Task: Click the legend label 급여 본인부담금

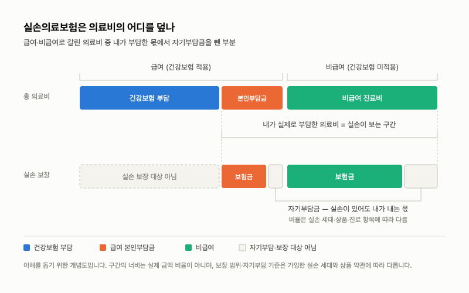Action: coord(132,247)
